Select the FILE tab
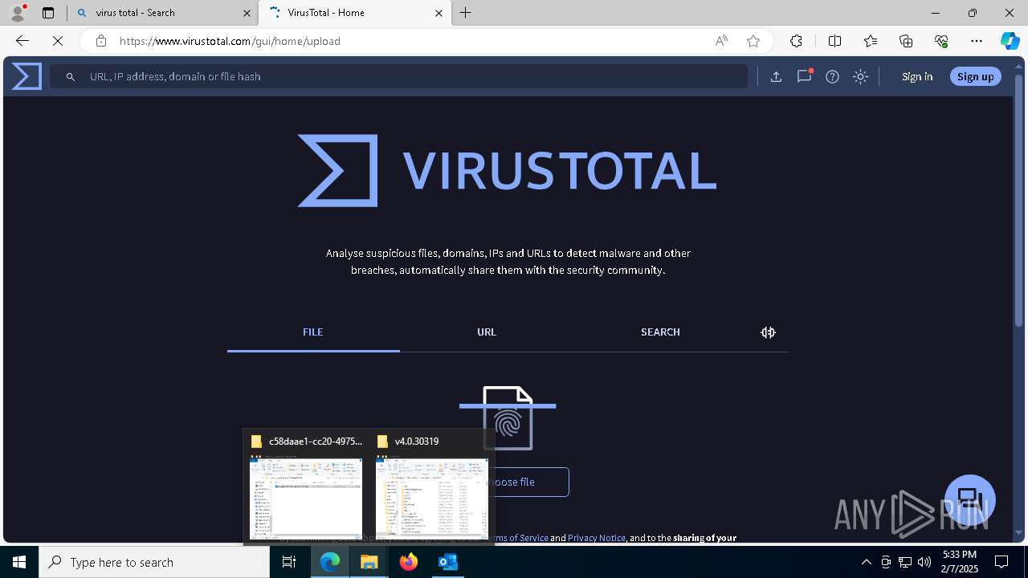 [313, 332]
